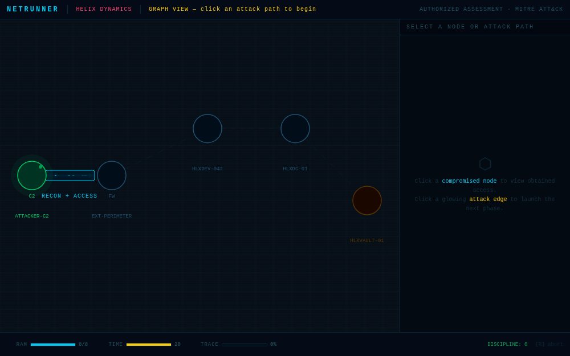
Task: Select the orange HLXVAULT-01 node circle
Action: tap(367, 200)
